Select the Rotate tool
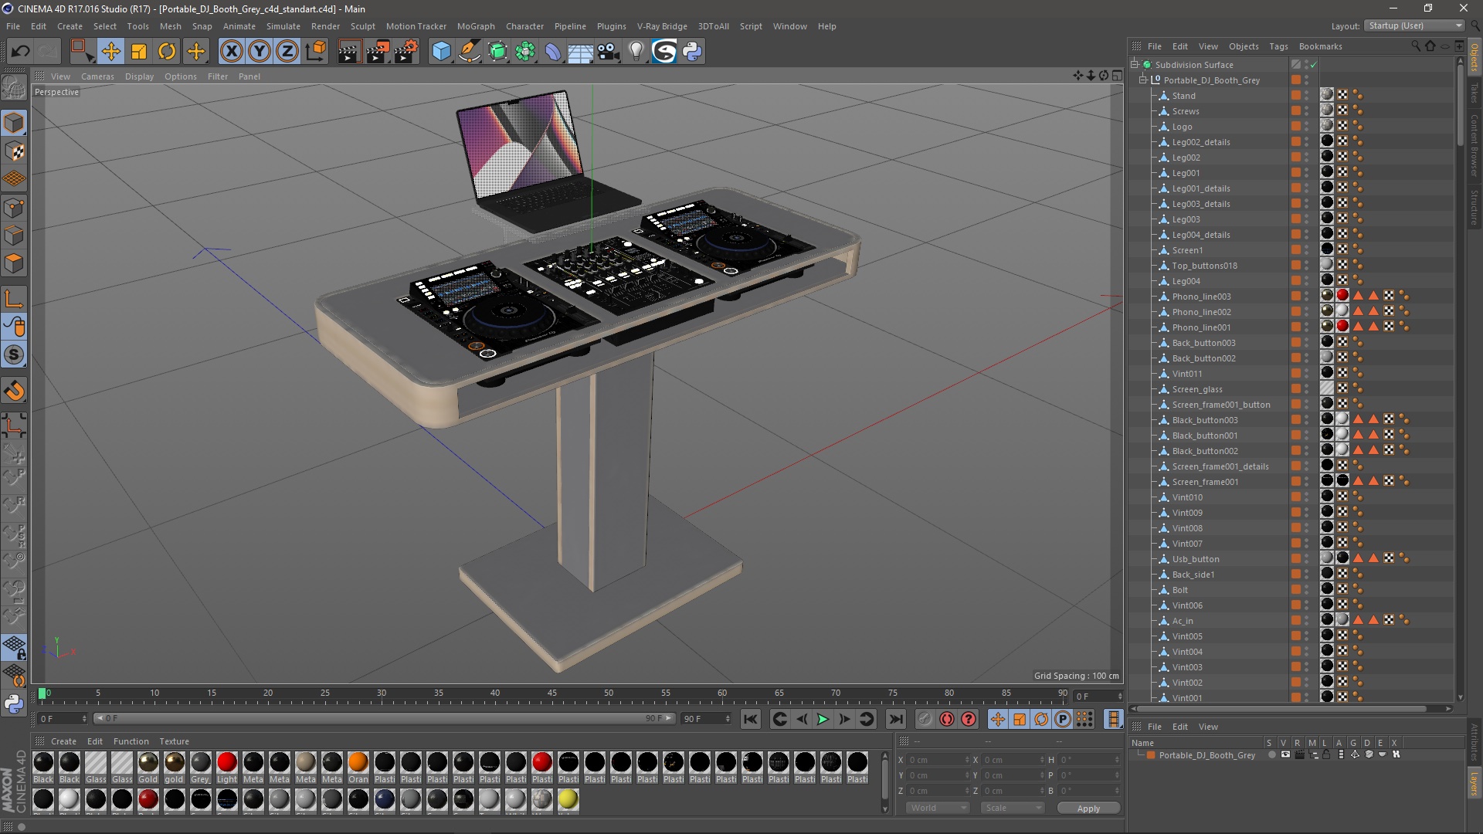Screen dimensions: 1483x834 (x=167, y=52)
